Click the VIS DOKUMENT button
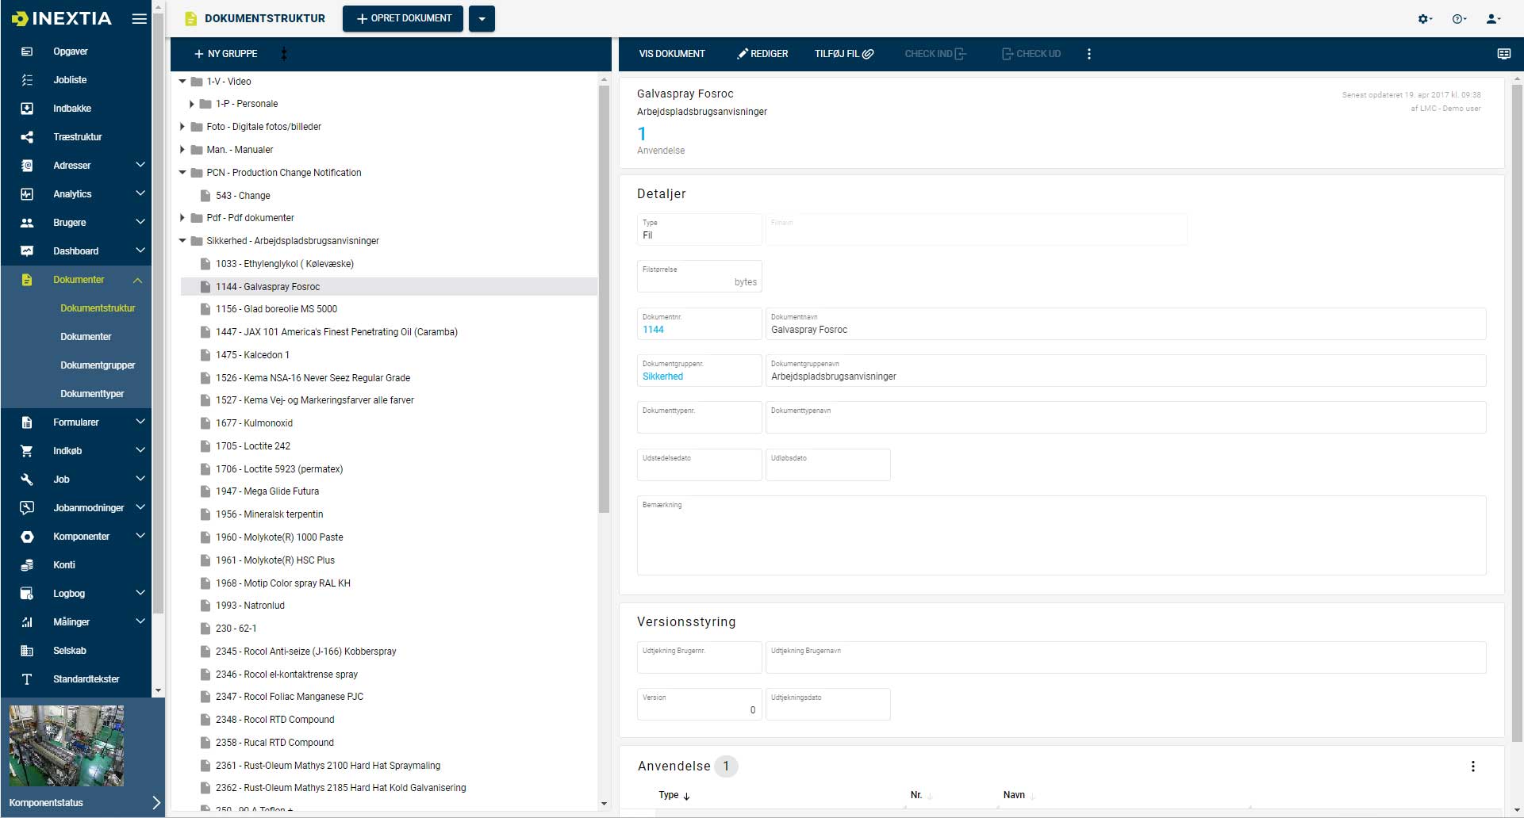This screenshot has width=1524, height=818. pyautogui.click(x=671, y=53)
